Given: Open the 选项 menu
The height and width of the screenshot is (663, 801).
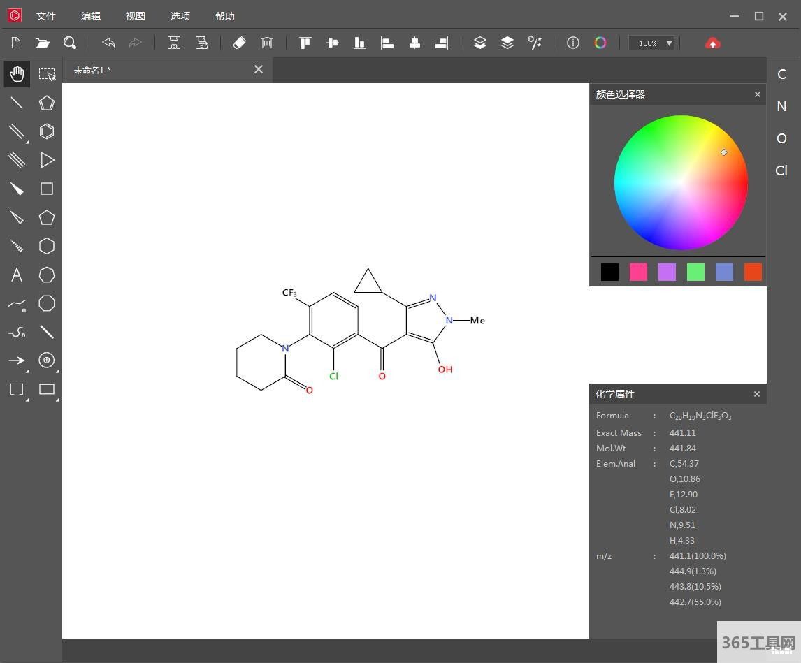Looking at the screenshot, I should click(x=180, y=16).
